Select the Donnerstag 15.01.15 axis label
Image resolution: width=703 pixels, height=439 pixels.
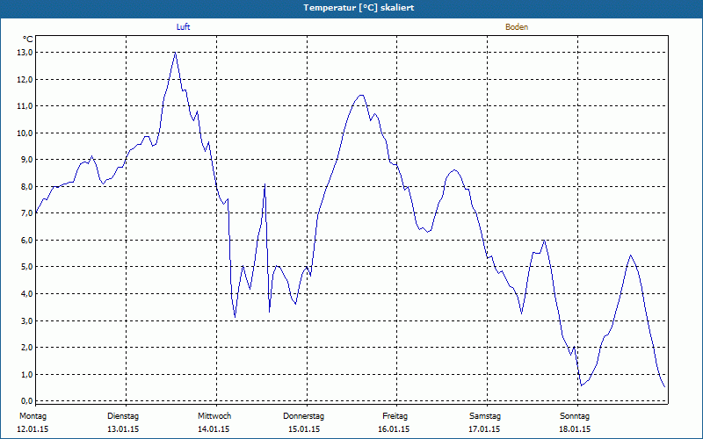(303, 422)
